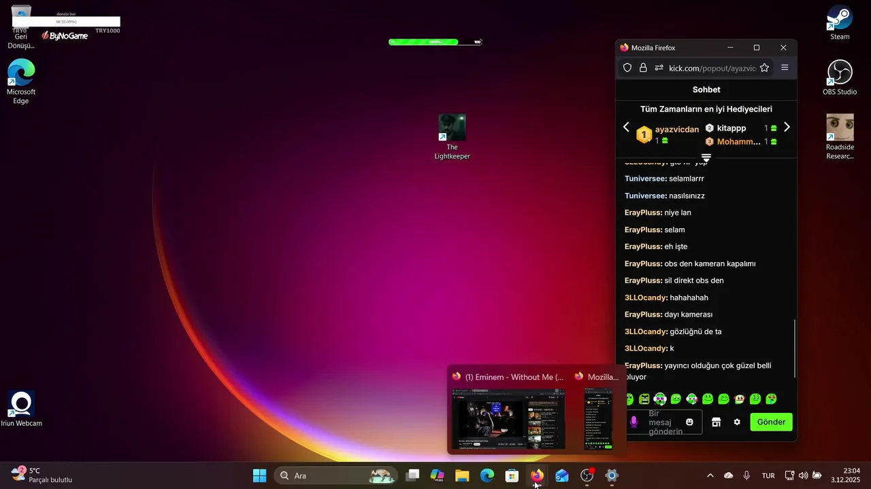Open the Steam desktop shortcut
Viewport: 871px width, 489px height.
[840, 23]
